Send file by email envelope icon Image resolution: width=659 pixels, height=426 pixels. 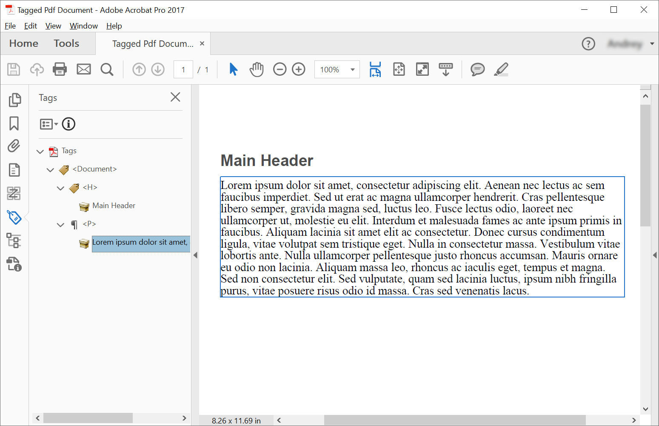[x=84, y=69]
